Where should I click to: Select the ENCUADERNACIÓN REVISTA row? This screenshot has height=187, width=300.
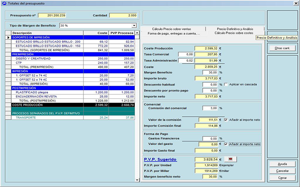[70, 96]
